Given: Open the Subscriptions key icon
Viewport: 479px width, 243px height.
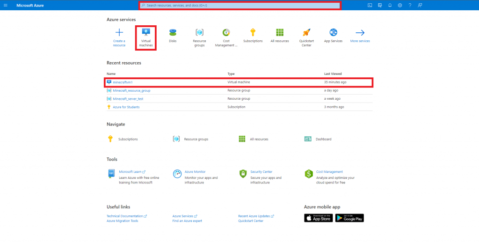Looking at the screenshot, I should pyautogui.click(x=253, y=33).
